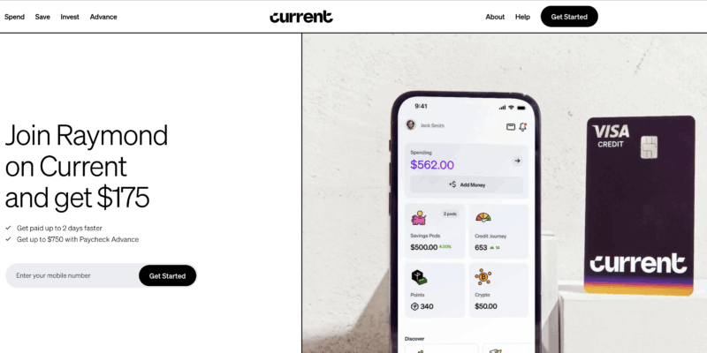This screenshot has width=707, height=353.
Task: Tap the card icon on phone screen
Action: pyautogui.click(x=511, y=127)
